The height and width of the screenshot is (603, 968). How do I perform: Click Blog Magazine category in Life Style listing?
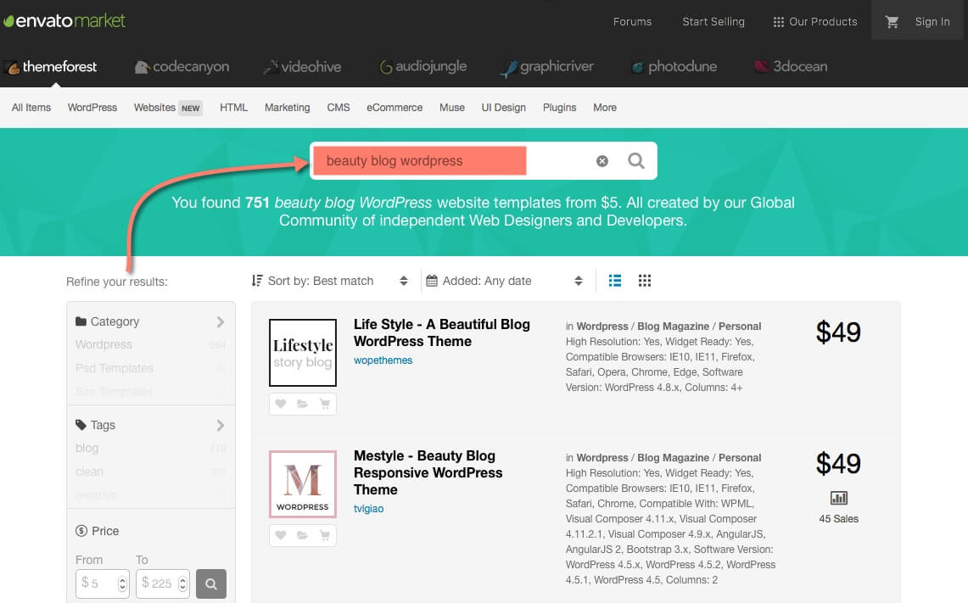673,326
